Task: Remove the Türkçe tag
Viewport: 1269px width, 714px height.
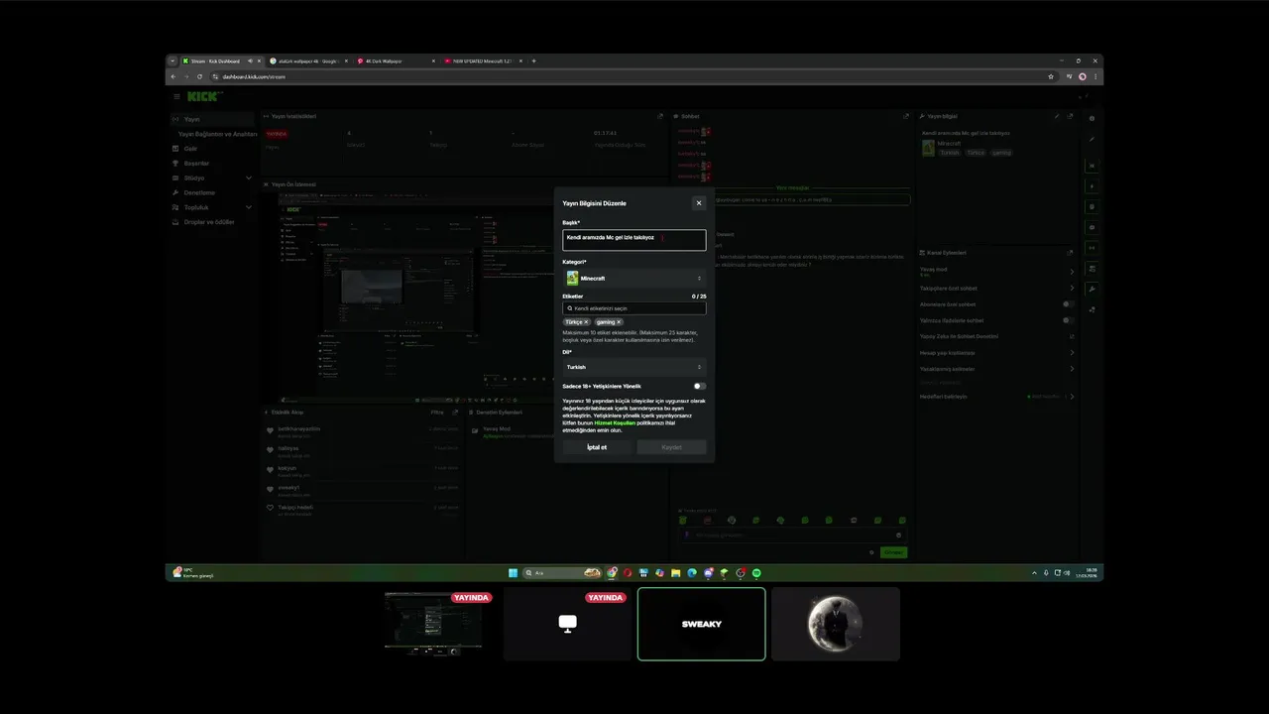Action: (x=586, y=322)
